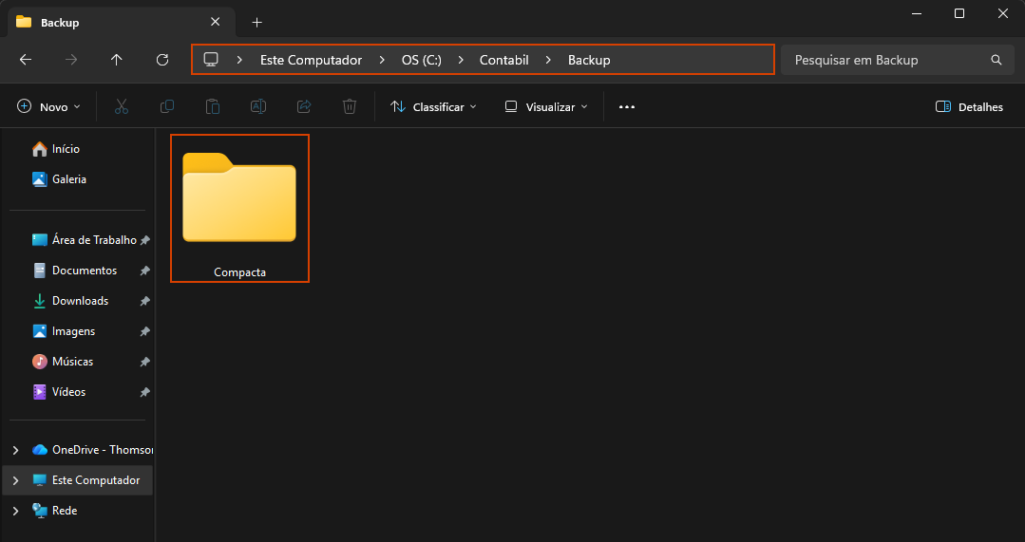Open the Visualizar view dropdown
1025x542 pixels.
(546, 107)
